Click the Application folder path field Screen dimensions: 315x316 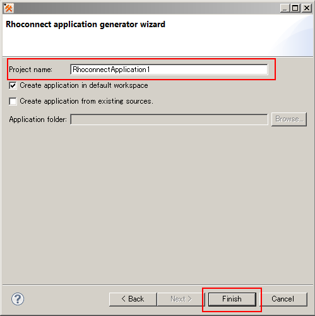(x=169, y=119)
